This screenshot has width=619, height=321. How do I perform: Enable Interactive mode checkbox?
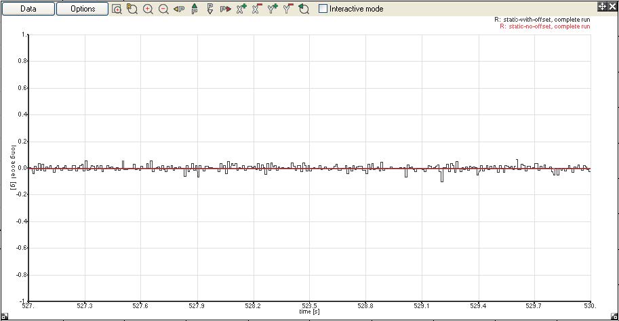(323, 9)
